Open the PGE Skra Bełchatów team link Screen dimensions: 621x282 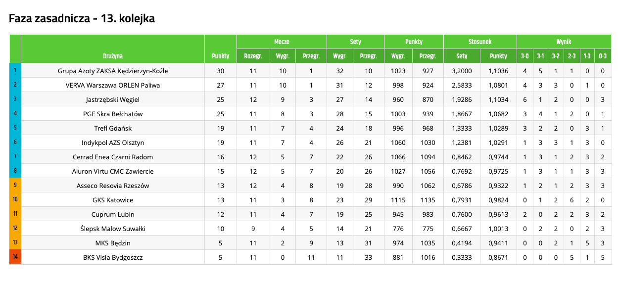pyautogui.click(x=113, y=114)
